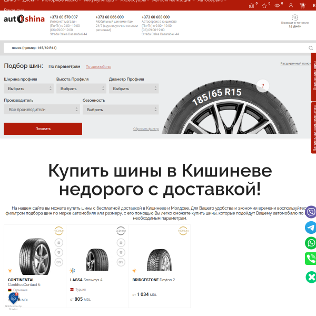Click the Premium badge on Continental card
This screenshot has width=316, height=316.
(x=59, y=231)
